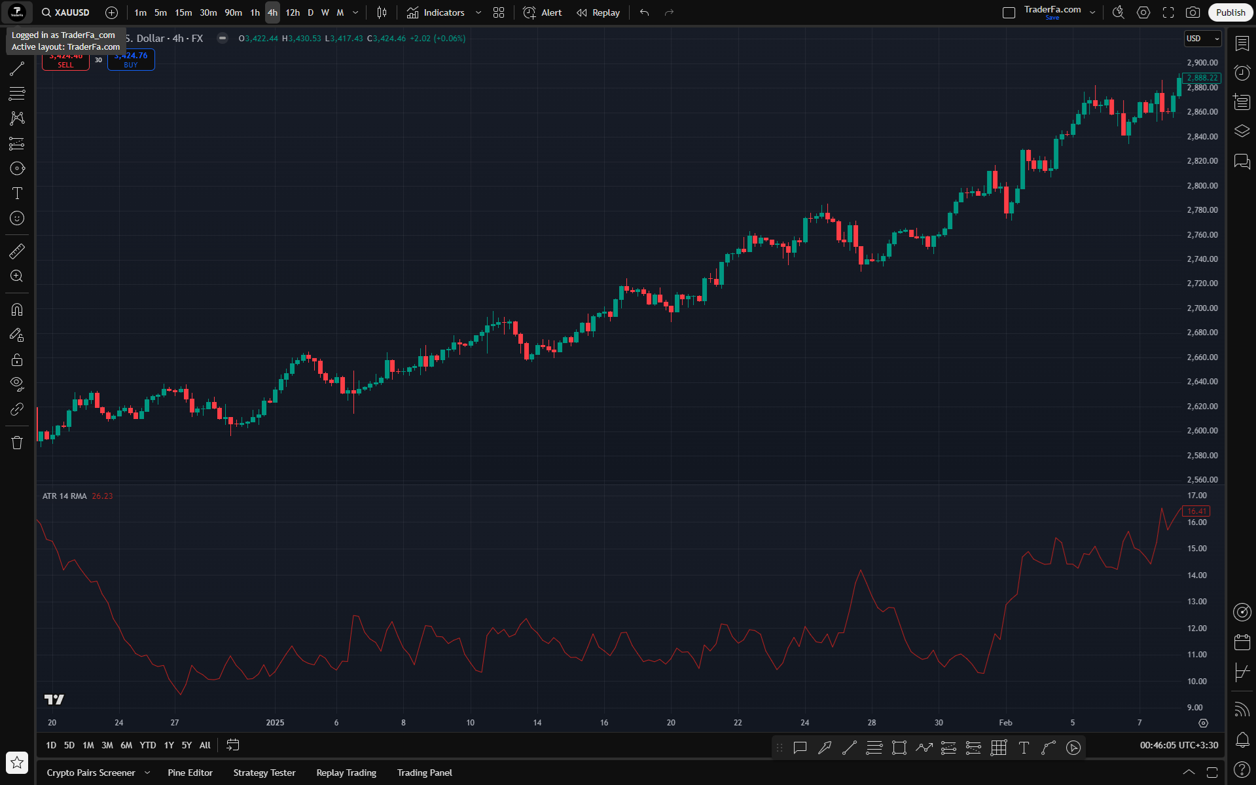Select the 1Y date range
The image size is (1256, 785).
[169, 745]
